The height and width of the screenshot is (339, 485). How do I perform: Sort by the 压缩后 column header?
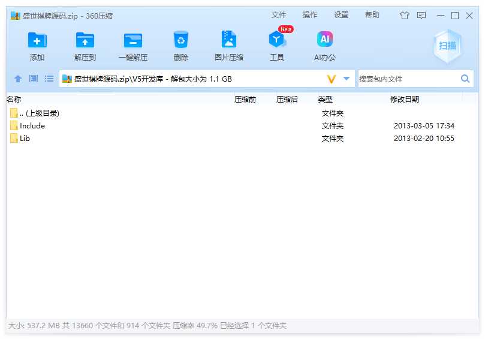[x=287, y=100]
